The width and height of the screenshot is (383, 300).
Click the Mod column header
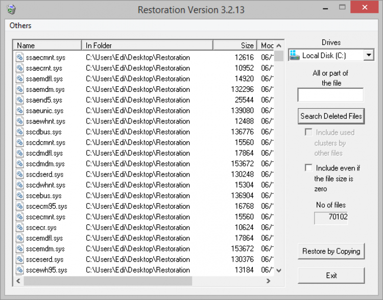(x=266, y=45)
